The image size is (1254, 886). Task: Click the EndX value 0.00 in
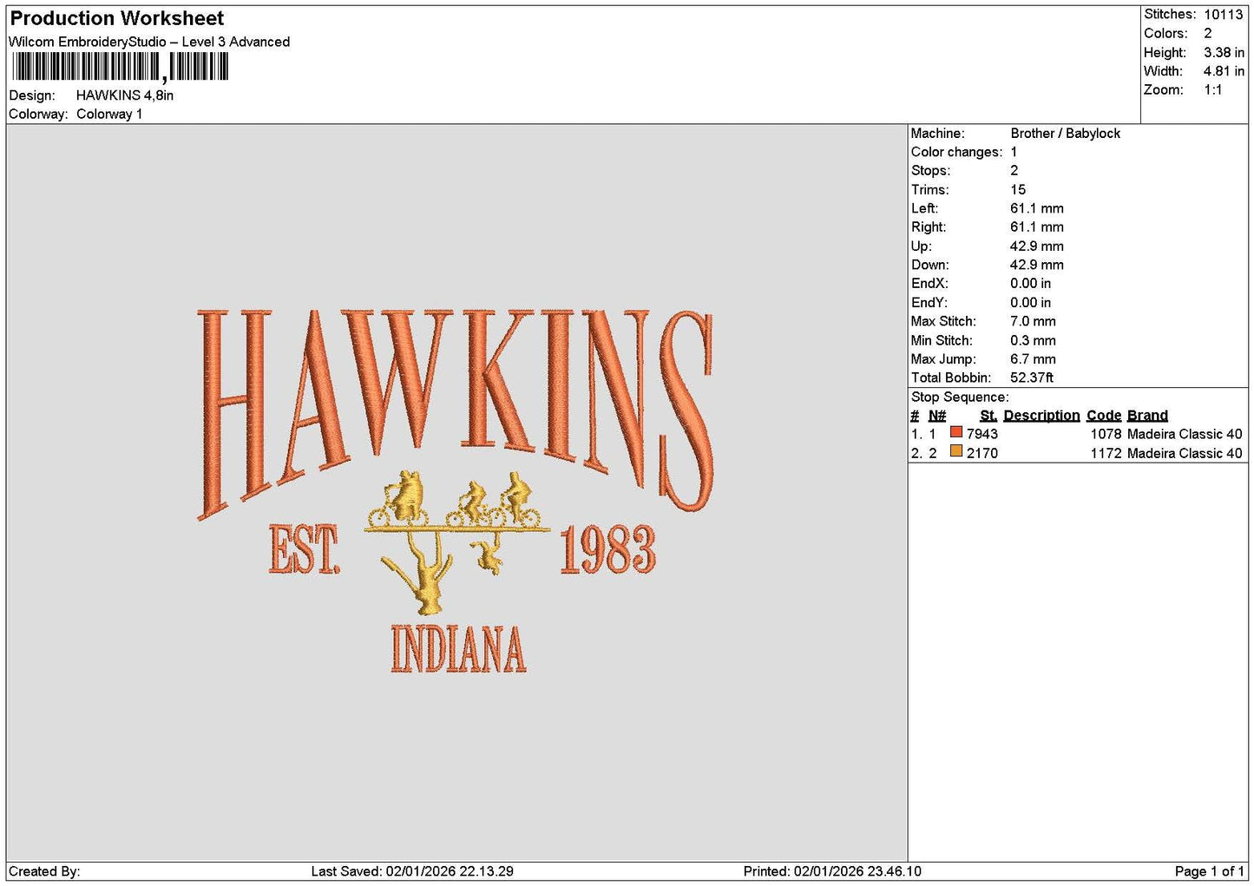point(1031,284)
